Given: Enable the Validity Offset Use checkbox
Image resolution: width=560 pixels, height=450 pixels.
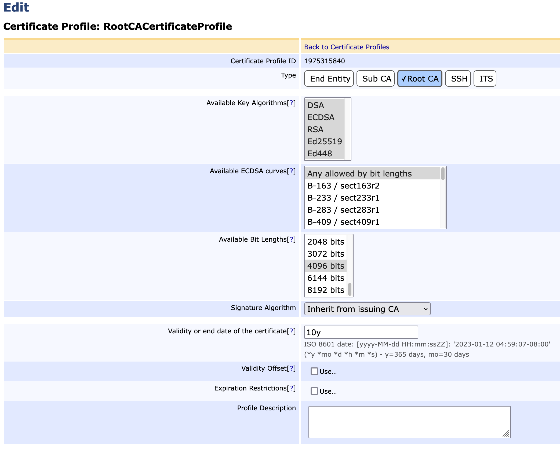Looking at the screenshot, I should pyautogui.click(x=314, y=371).
